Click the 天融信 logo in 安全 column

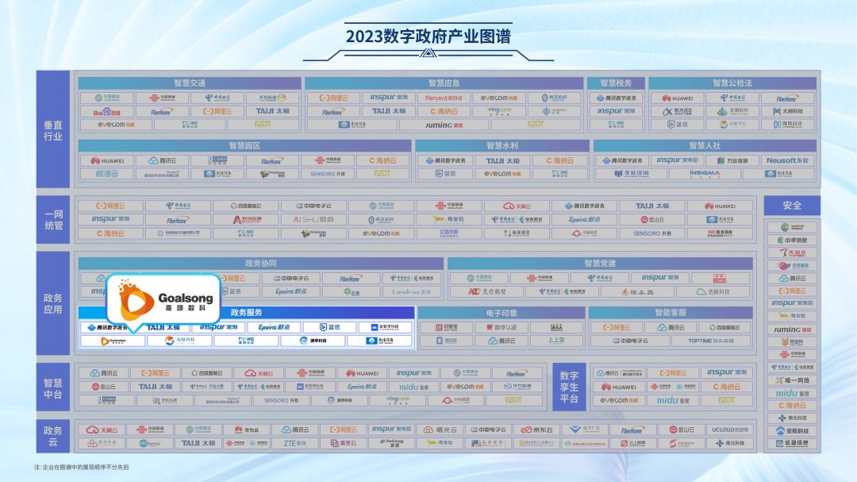(791, 253)
